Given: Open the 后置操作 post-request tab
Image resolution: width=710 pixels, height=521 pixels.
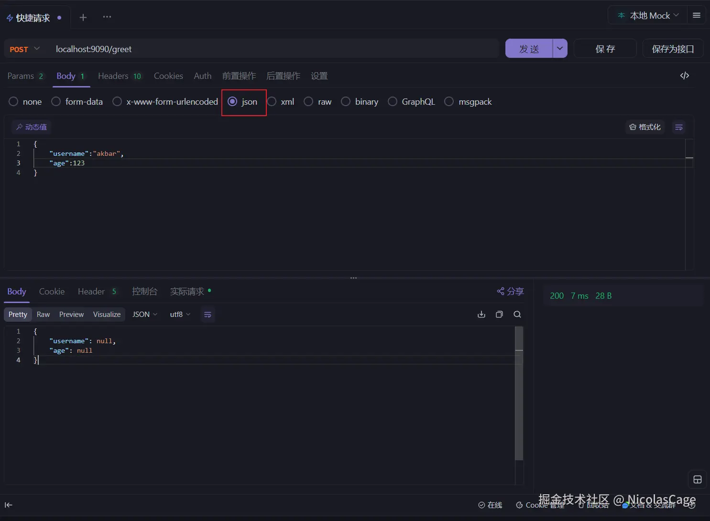Looking at the screenshot, I should click(x=284, y=76).
